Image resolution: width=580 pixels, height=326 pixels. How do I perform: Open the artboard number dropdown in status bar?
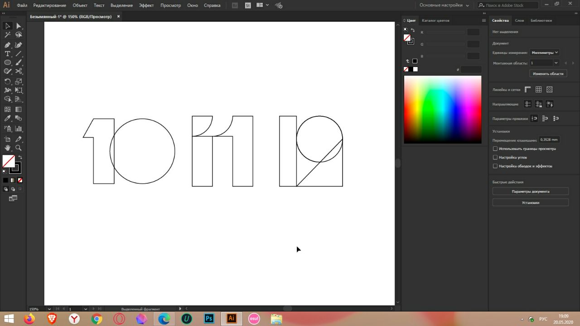85,309
